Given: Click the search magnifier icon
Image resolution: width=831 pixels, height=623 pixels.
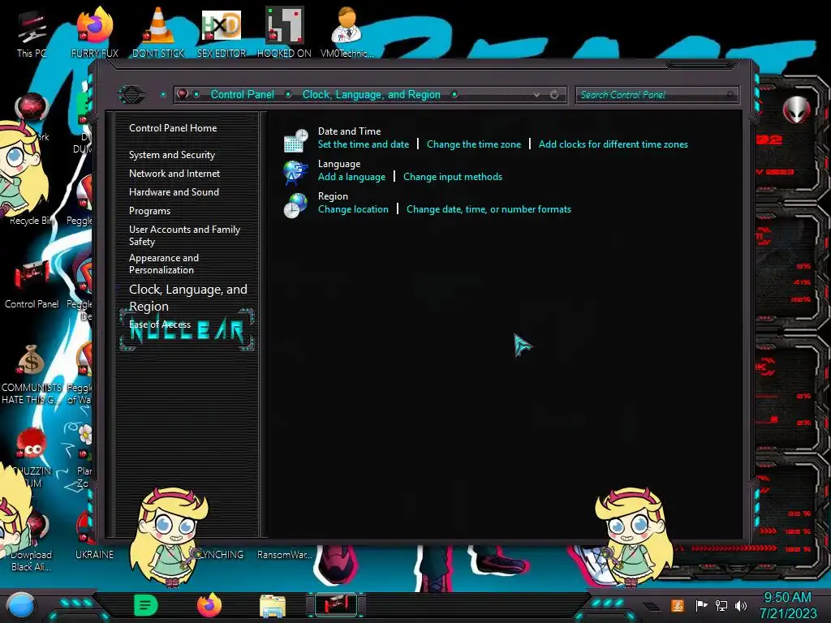Looking at the screenshot, I should (x=730, y=95).
